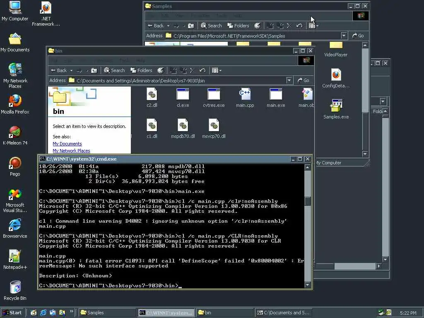The image size is (424, 318).
Task: Open My Network Places desktop icon
Action: 15,76
